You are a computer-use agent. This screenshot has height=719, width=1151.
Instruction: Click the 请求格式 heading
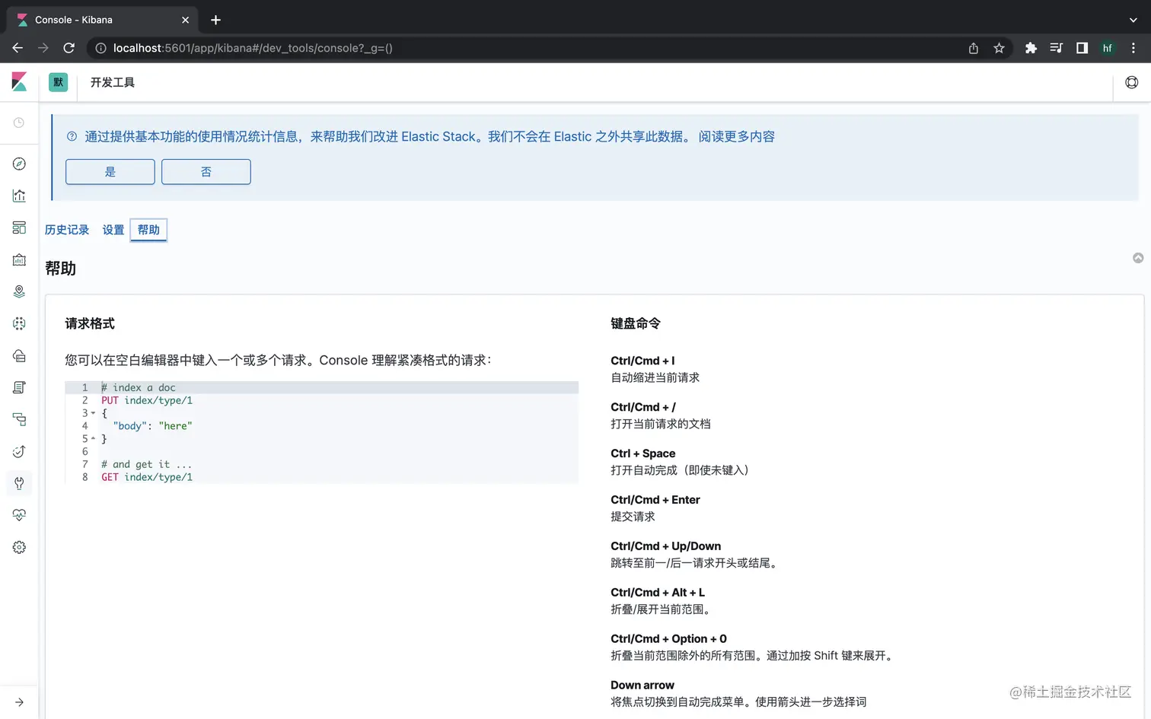[90, 323]
